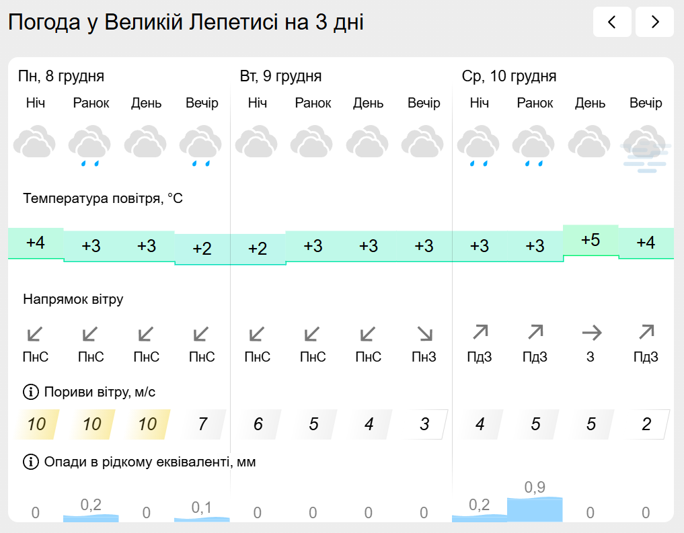This screenshot has width=684, height=533.
Task: Click the previous days arrow button
Action: pos(612,22)
